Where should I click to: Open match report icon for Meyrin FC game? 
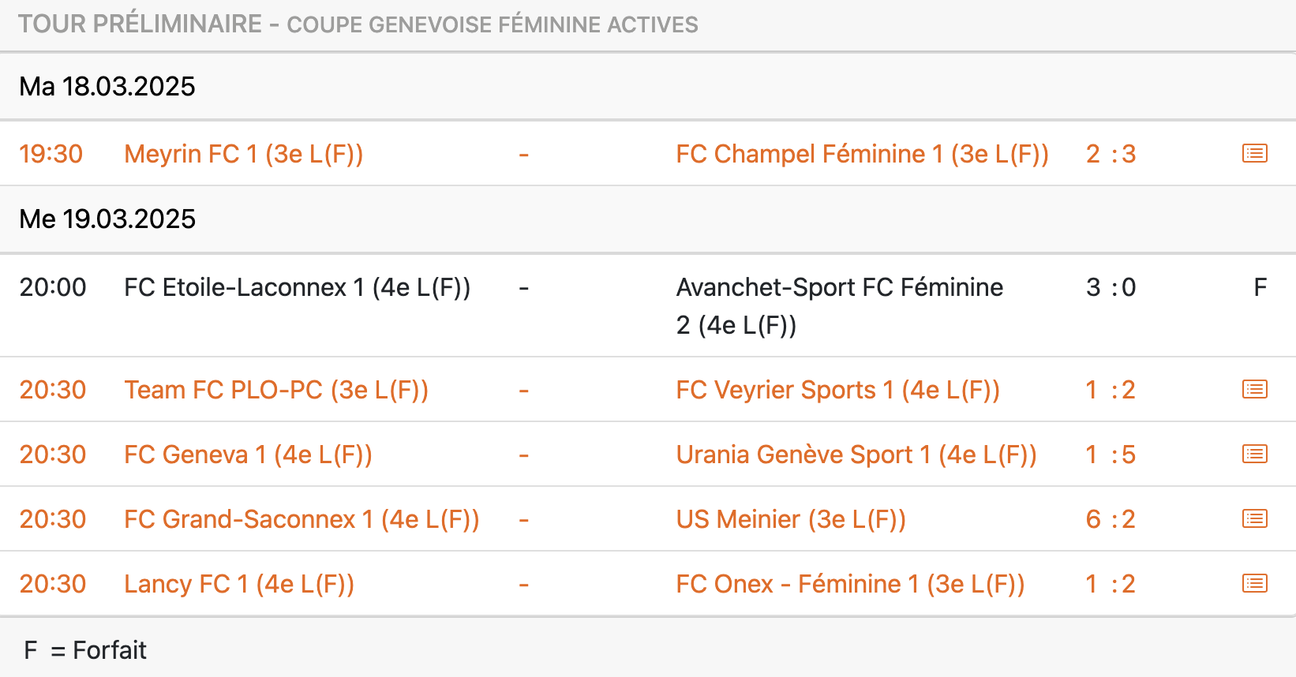coord(1254,153)
